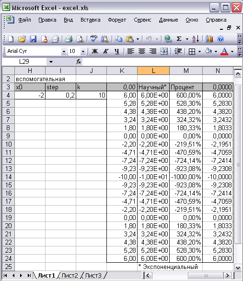Click the horizontal scrollbar right arrow
Screen dimensions: 243x281
[x=228, y=275]
